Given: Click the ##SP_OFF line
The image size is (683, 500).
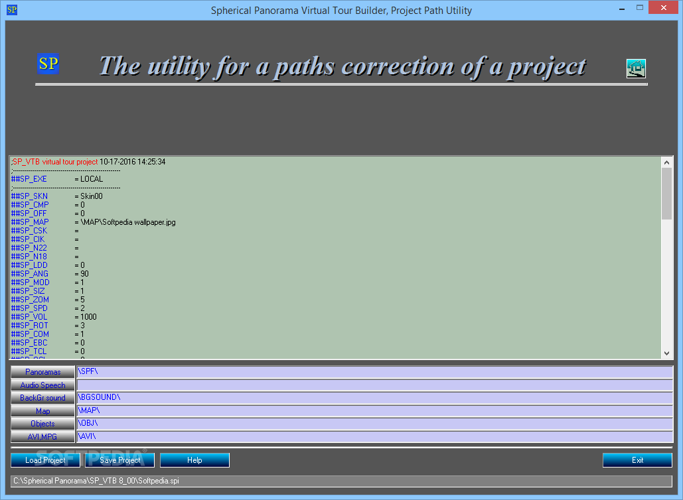Looking at the screenshot, I should coord(48,214).
